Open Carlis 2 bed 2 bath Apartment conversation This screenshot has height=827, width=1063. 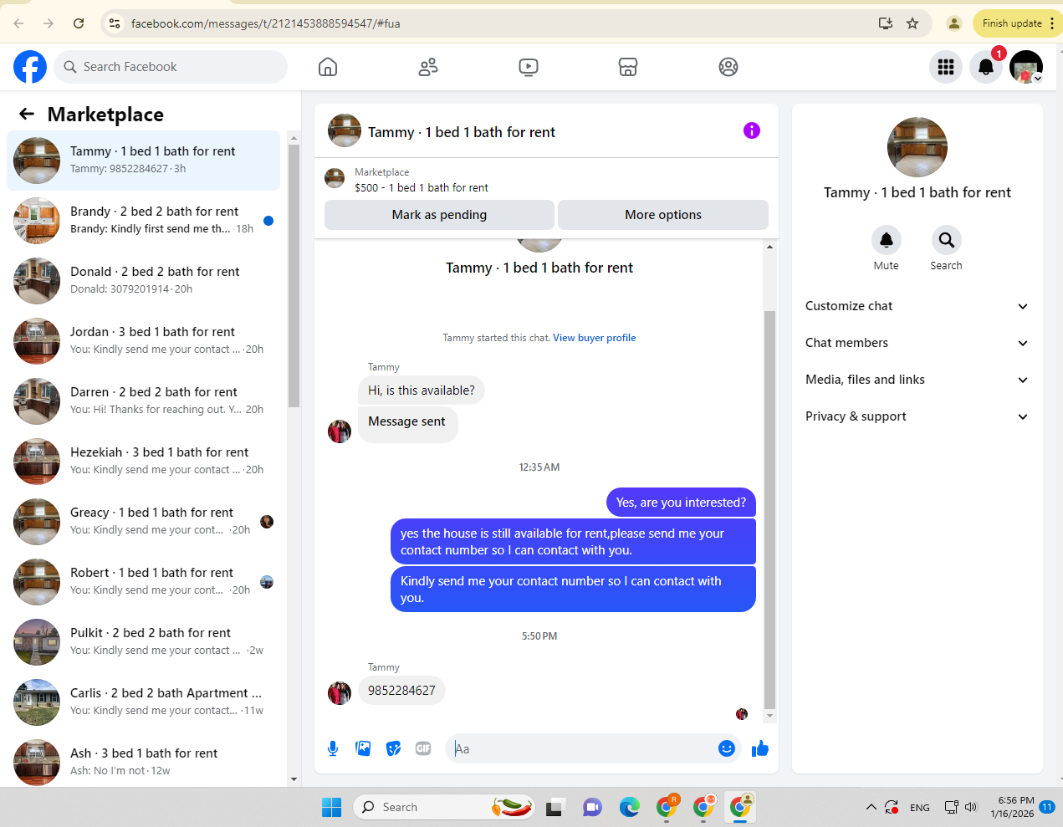[x=144, y=702]
